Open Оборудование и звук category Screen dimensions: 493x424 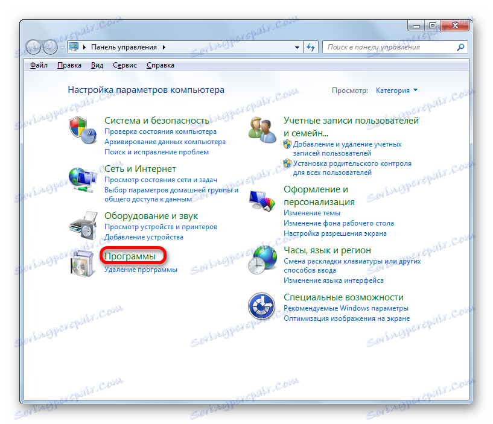(x=151, y=216)
